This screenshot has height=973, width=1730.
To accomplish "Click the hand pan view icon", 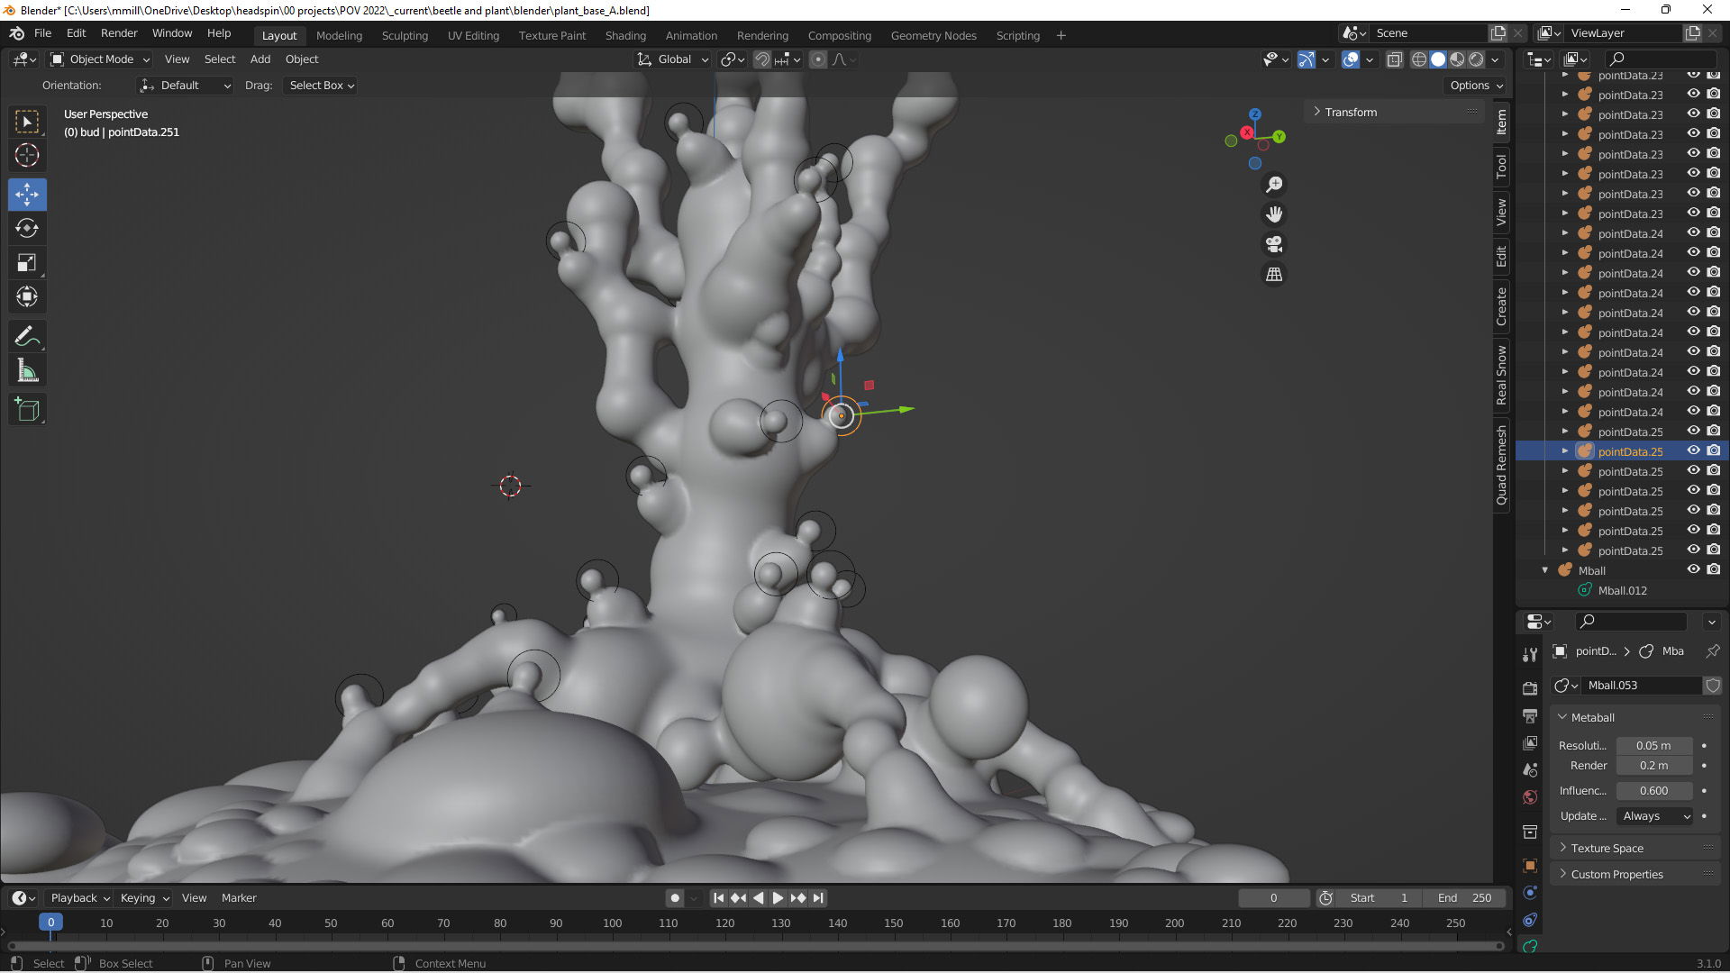I will pyautogui.click(x=1274, y=214).
